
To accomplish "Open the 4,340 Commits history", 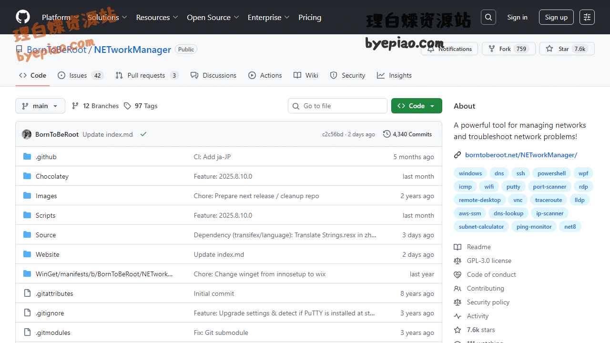I will coord(407,134).
